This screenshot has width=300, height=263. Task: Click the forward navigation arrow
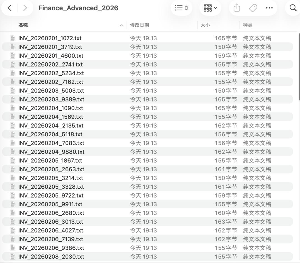coord(25,8)
